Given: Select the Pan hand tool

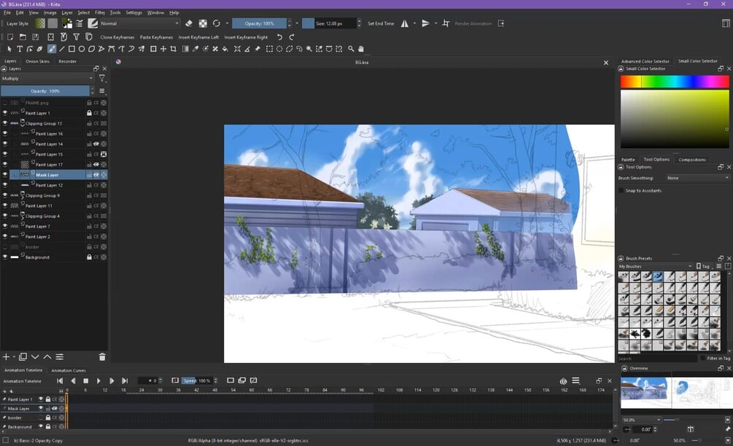Looking at the screenshot, I should (361, 49).
